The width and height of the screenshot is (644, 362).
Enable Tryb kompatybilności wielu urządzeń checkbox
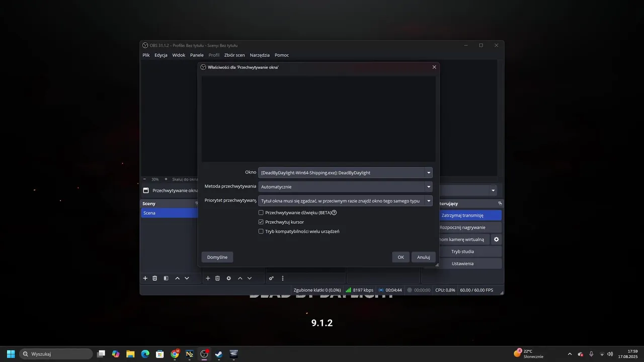(261, 231)
